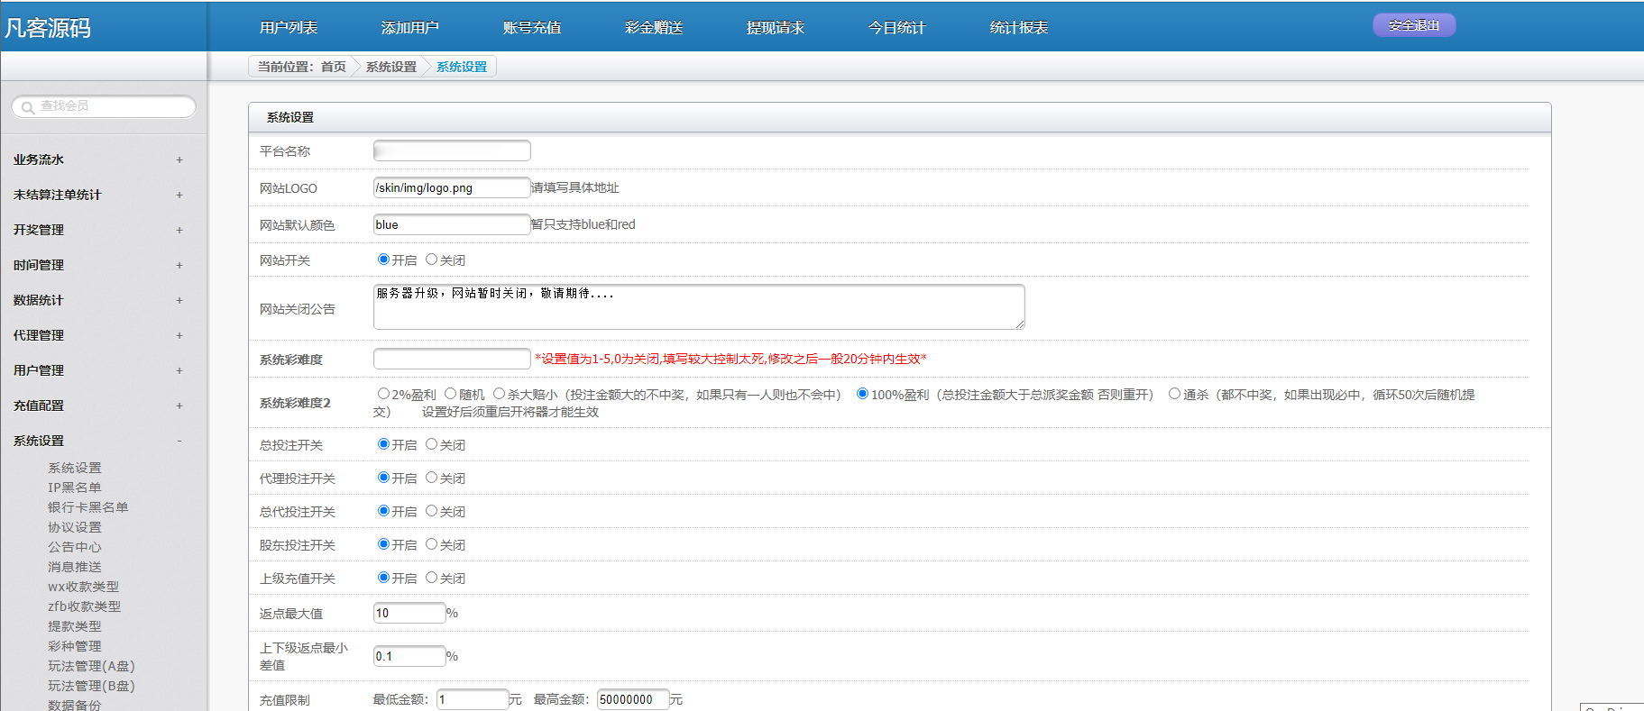
Task: Open 玩法管理(A盘) in the sidebar
Action: coord(91,666)
